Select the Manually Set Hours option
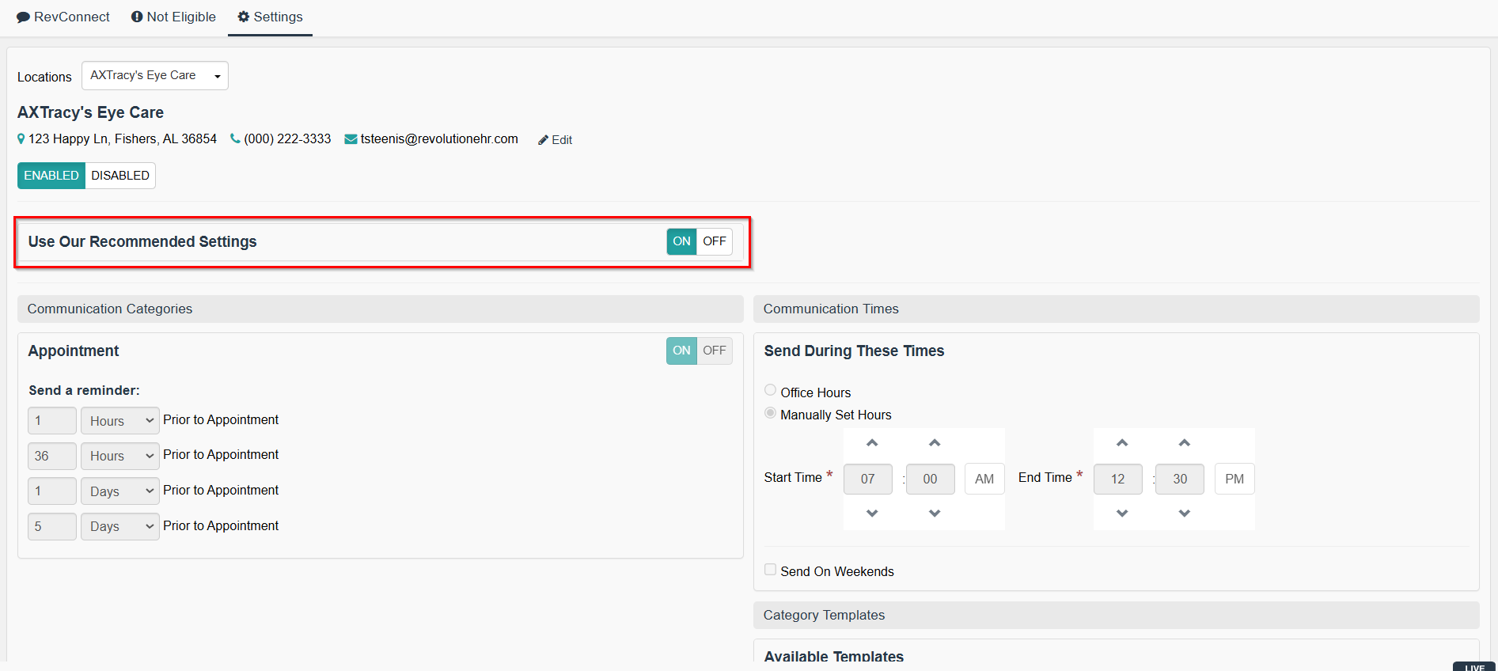The height and width of the screenshot is (671, 1498). point(770,413)
